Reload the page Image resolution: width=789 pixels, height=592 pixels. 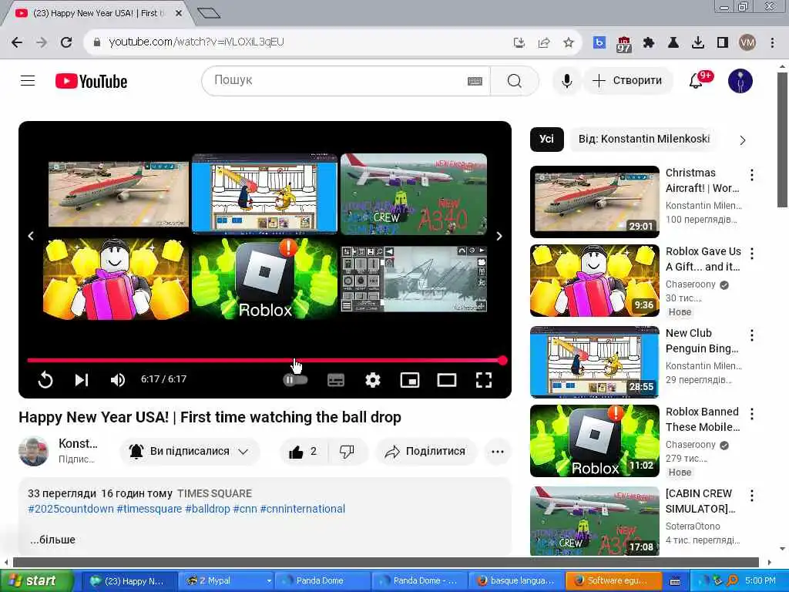[x=66, y=42]
